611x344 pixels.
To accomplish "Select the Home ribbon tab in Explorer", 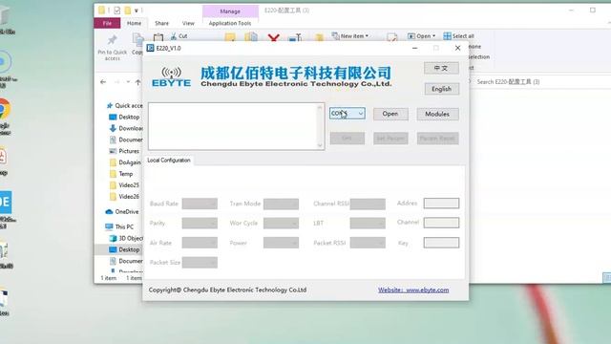I will click(x=134, y=23).
